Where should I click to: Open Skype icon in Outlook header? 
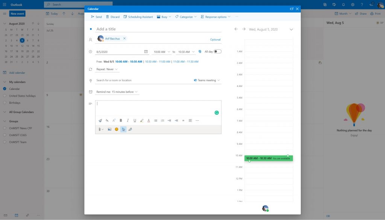[x=325, y=5]
